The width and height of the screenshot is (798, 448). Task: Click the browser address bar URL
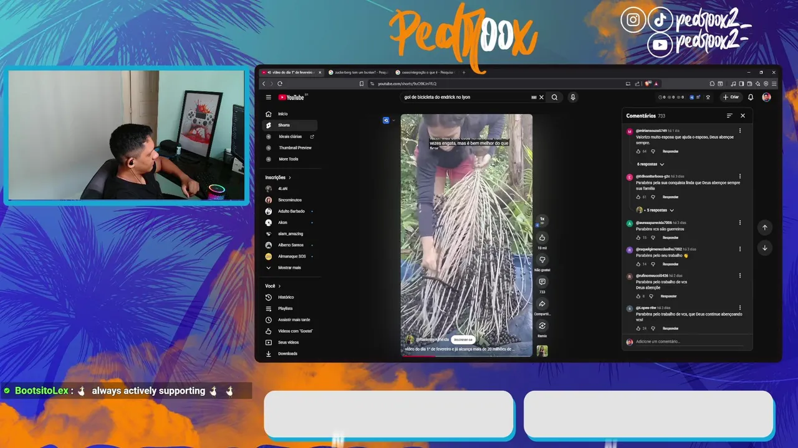[407, 83]
